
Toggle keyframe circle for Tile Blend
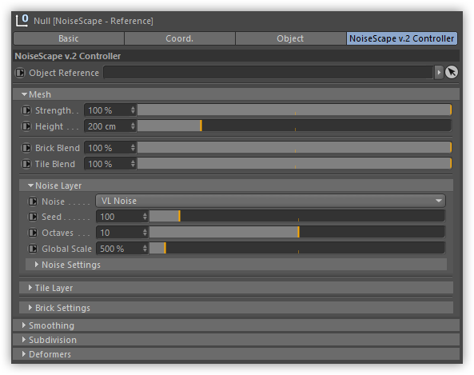[26, 164]
